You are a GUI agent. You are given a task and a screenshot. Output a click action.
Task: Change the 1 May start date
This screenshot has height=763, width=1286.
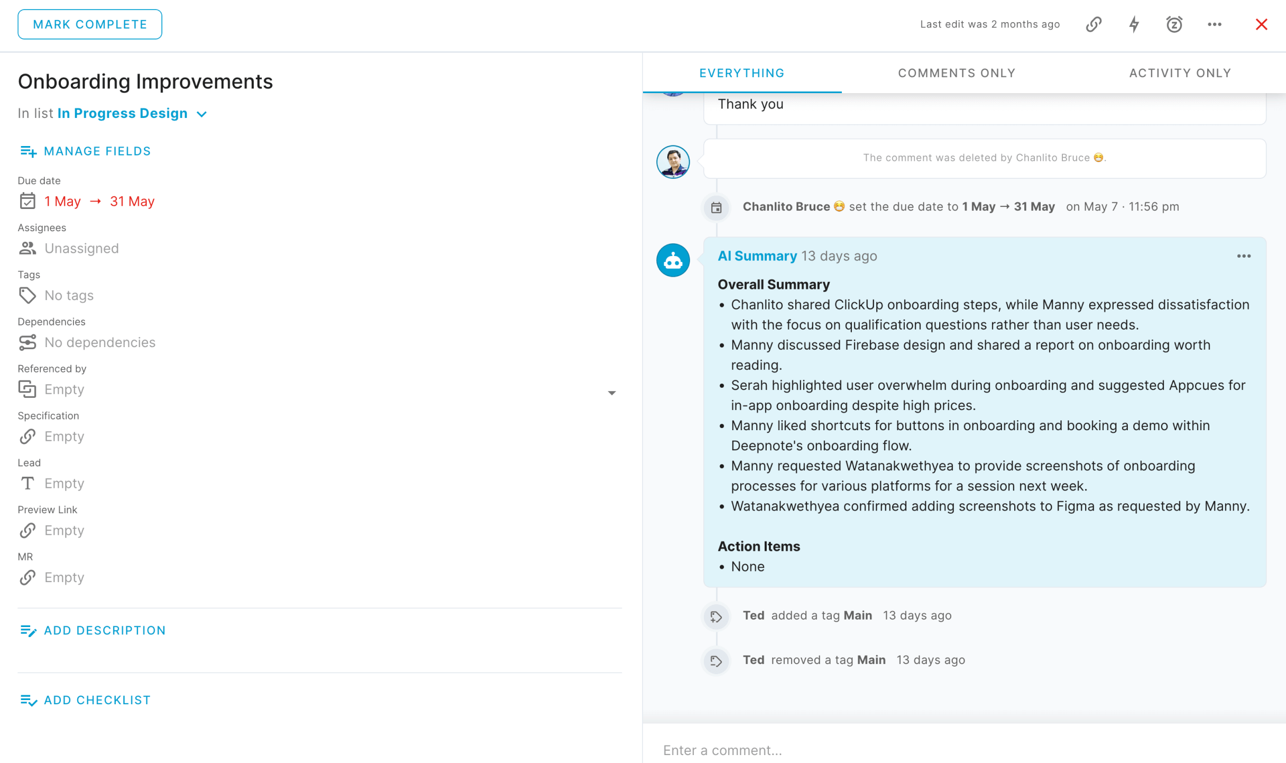(x=62, y=202)
